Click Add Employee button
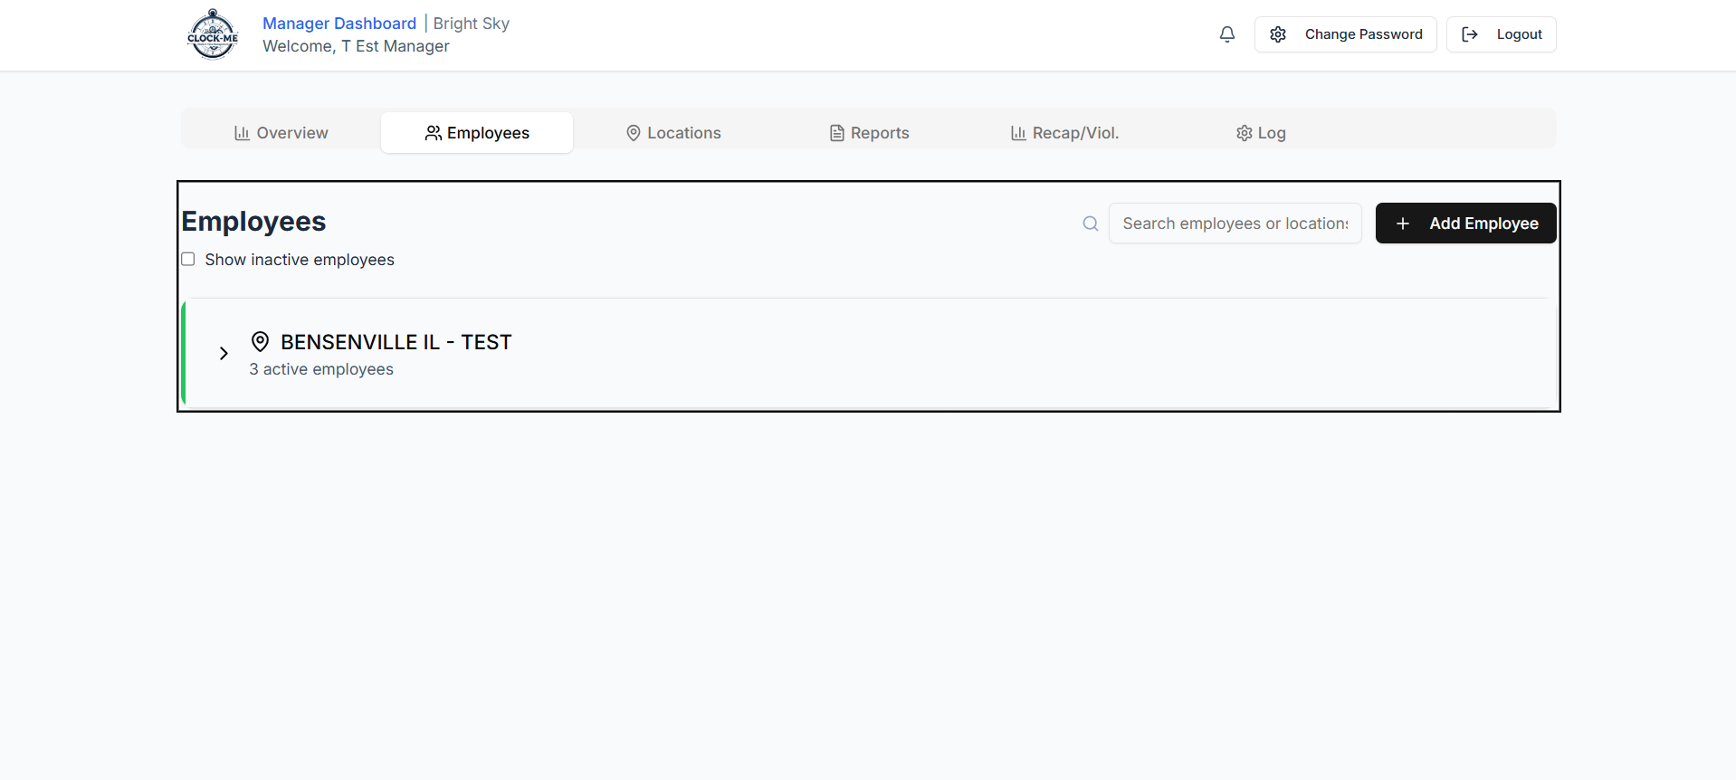1736x780 pixels. (1465, 224)
